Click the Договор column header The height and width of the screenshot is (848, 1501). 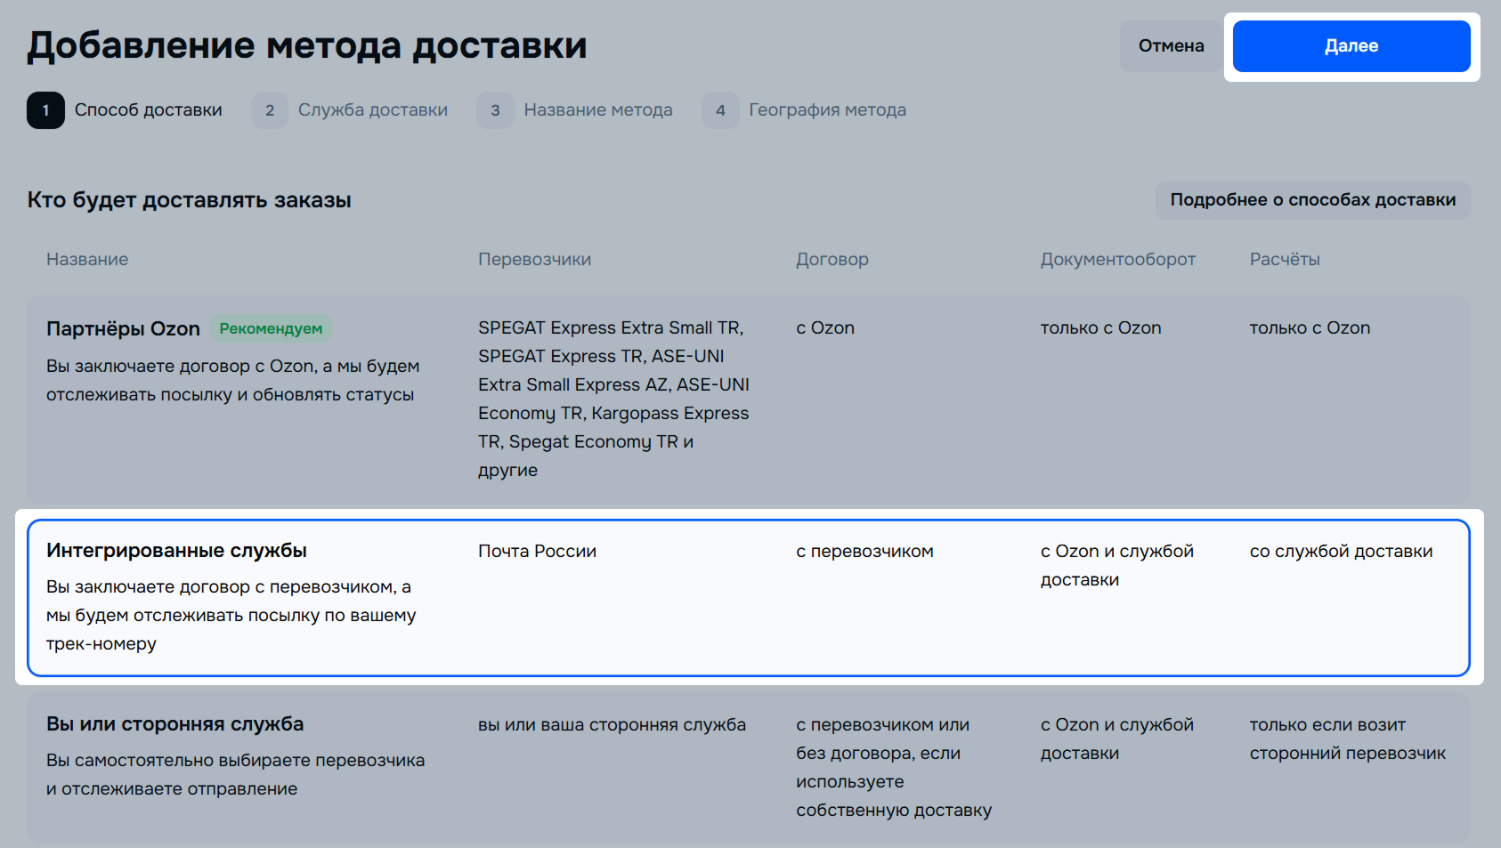click(x=832, y=260)
